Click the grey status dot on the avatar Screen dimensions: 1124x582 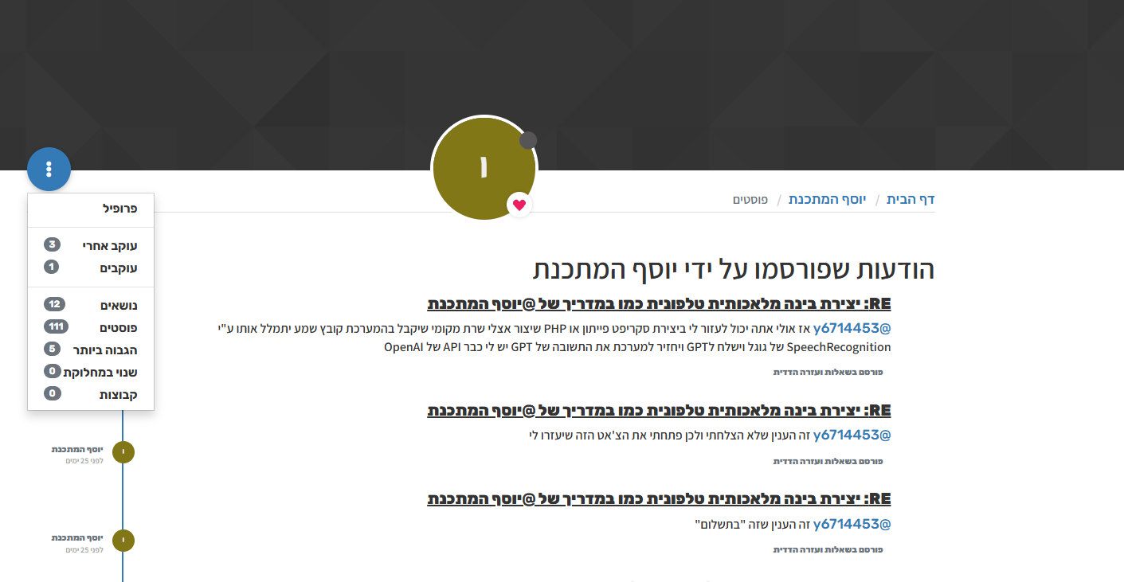(x=527, y=139)
